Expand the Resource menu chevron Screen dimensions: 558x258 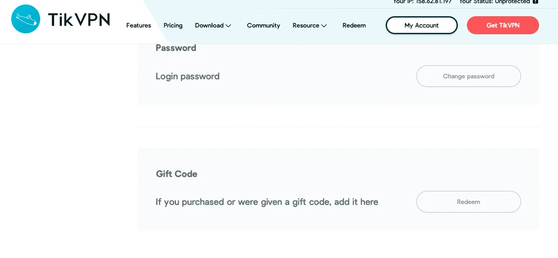pyautogui.click(x=324, y=26)
